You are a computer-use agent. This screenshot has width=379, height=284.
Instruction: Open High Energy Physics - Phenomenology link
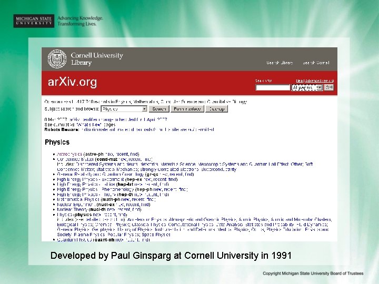[x=95, y=189]
